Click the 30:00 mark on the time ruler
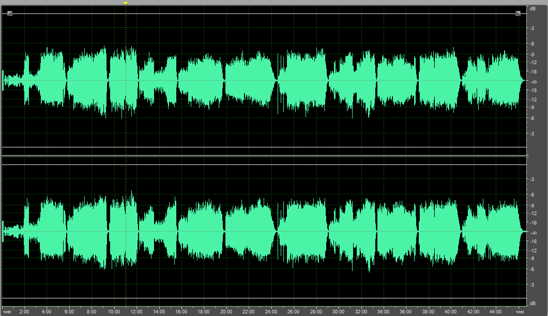The height and width of the screenshot is (316, 548). pyautogui.click(x=339, y=312)
